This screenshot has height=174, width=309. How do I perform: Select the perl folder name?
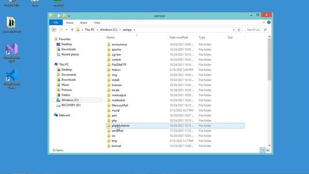pyautogui.click(x=114, y=116)
